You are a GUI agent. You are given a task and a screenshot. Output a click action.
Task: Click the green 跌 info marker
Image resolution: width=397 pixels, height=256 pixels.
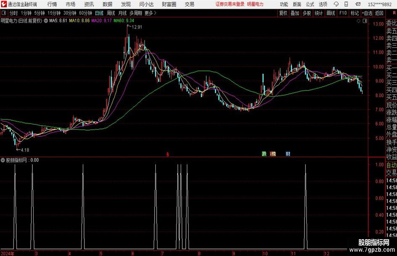(264, 153)
